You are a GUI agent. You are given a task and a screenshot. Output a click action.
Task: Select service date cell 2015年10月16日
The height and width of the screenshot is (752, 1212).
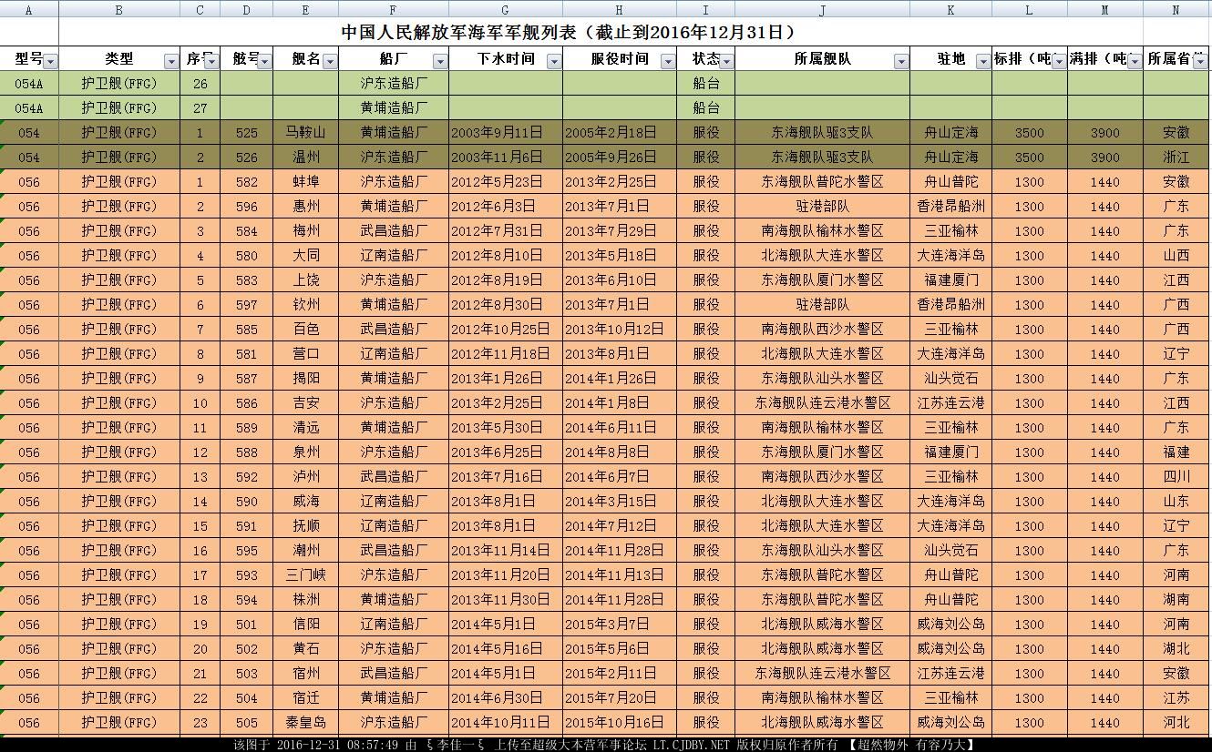620,722
